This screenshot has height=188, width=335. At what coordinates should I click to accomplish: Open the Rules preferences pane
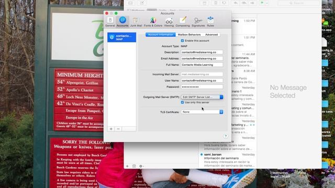tap(210, 22)
